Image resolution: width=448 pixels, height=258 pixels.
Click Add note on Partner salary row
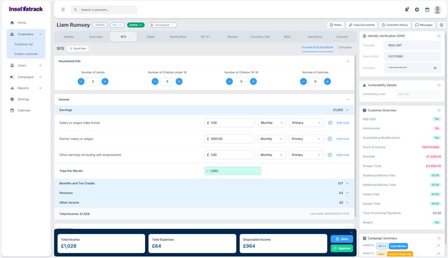point(343,139)
